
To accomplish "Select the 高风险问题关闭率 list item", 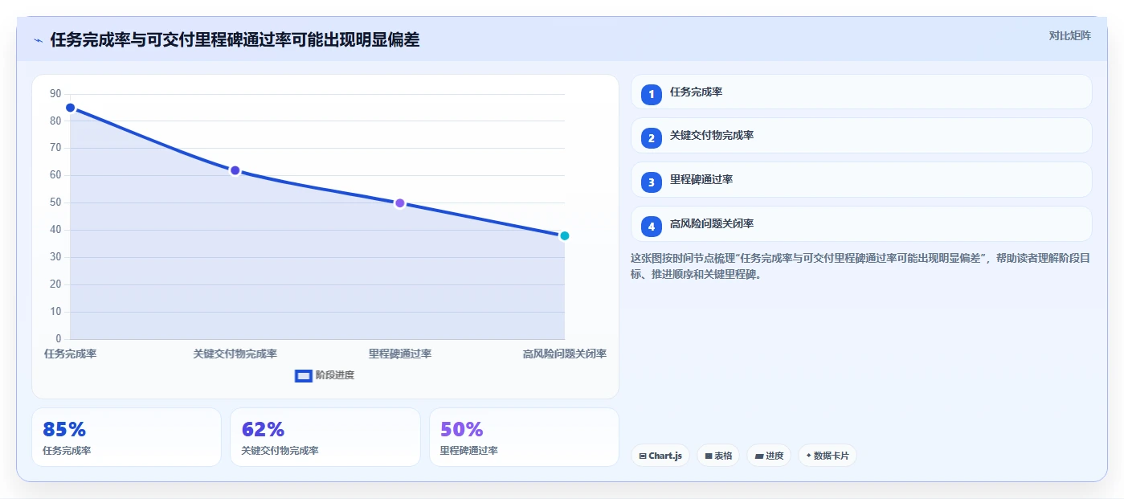I will 861,224.
